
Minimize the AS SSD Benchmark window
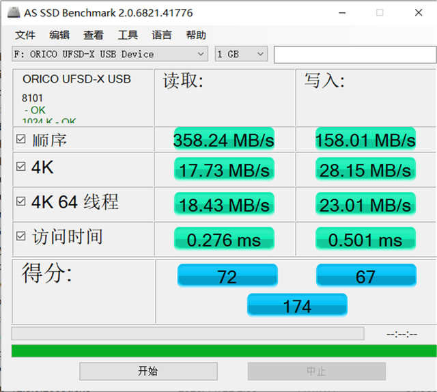coord(342,13)
